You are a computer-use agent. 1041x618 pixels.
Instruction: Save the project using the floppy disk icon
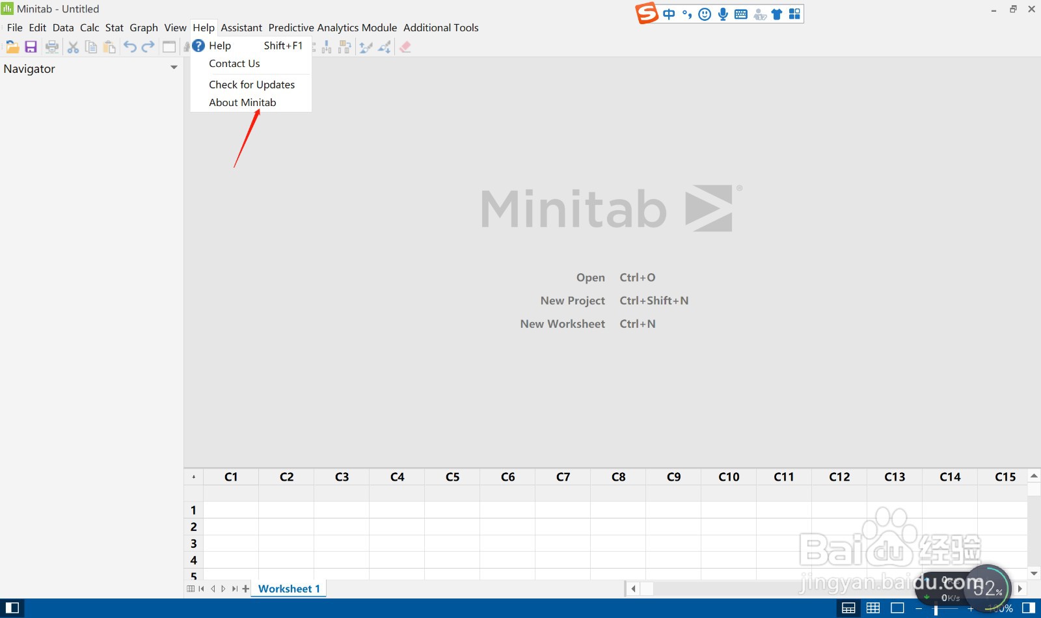[31, 47]
